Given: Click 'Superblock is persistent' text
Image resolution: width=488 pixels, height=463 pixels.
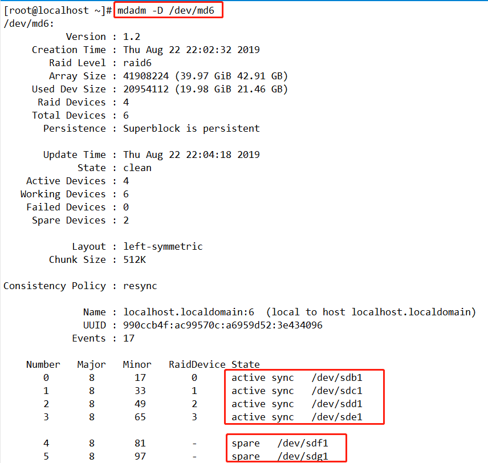Looking at the screenshot, I should tap(192, 128).
